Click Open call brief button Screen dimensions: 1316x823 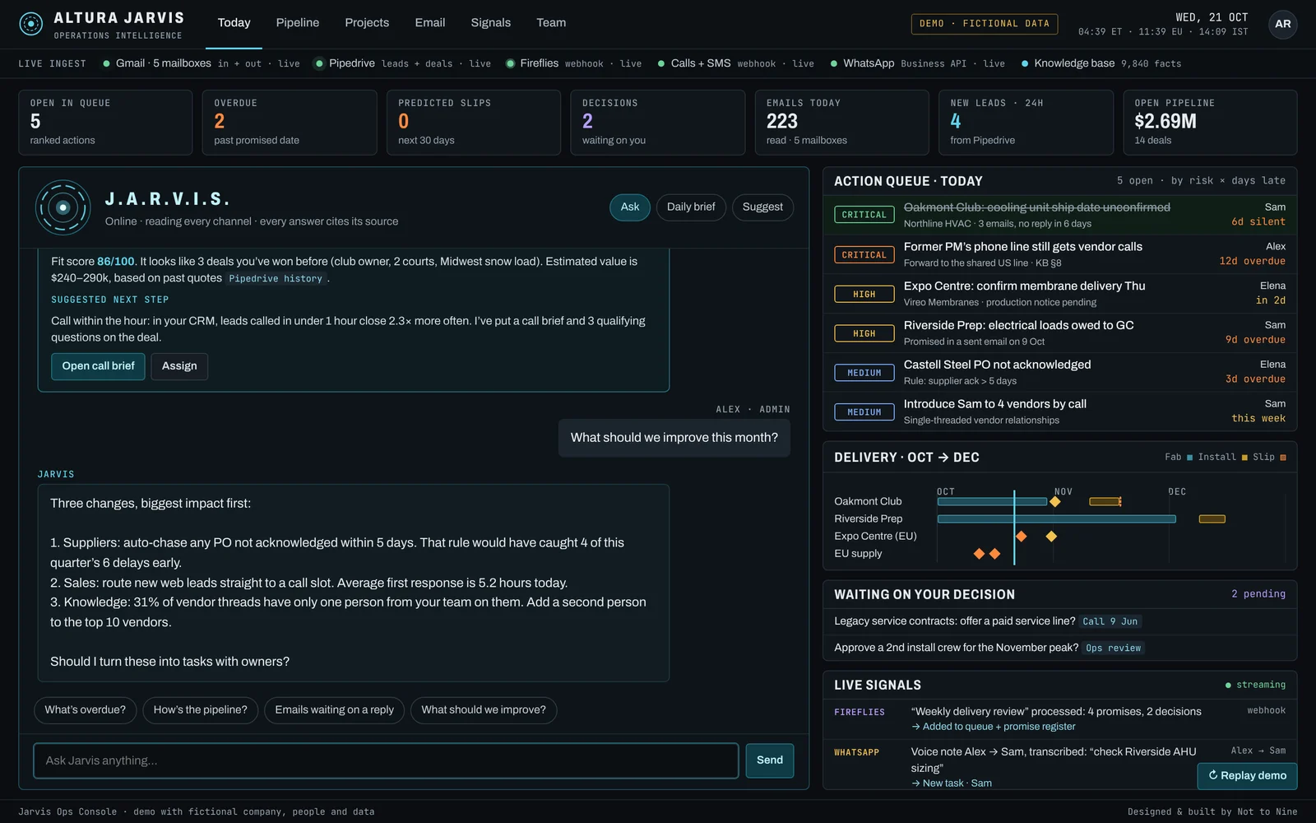click(x=98, y=366)
